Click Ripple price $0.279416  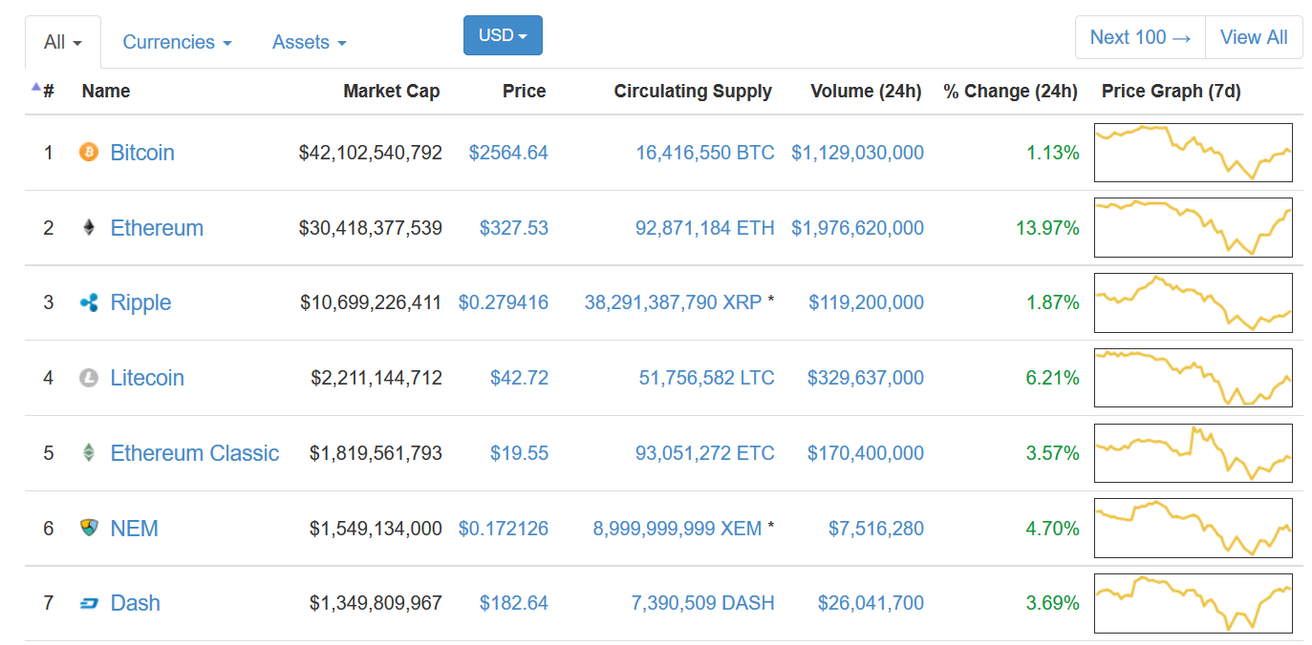click(x=504, y=303)
